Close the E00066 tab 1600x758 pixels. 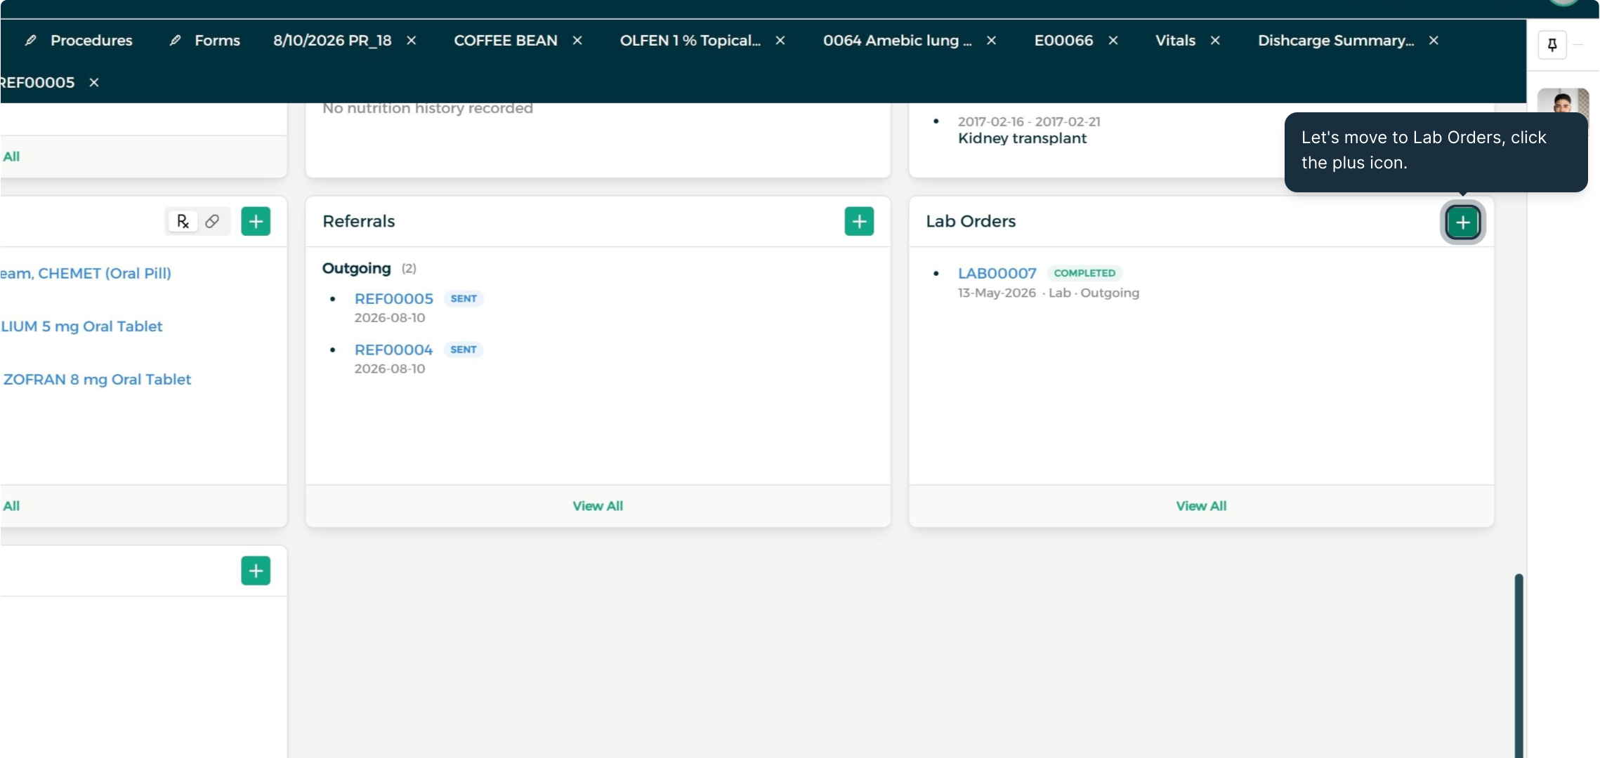[1113, 41]
